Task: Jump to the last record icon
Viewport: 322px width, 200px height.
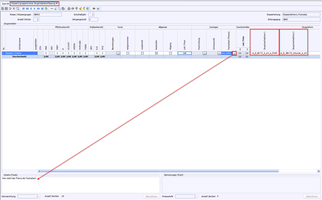Action: click(42, 9)
